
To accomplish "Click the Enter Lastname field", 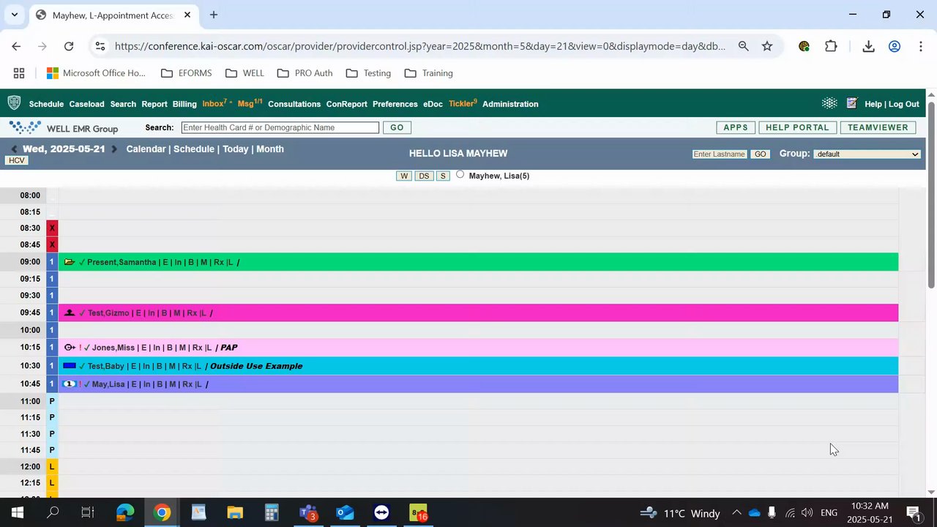I will tap(720, 154).
